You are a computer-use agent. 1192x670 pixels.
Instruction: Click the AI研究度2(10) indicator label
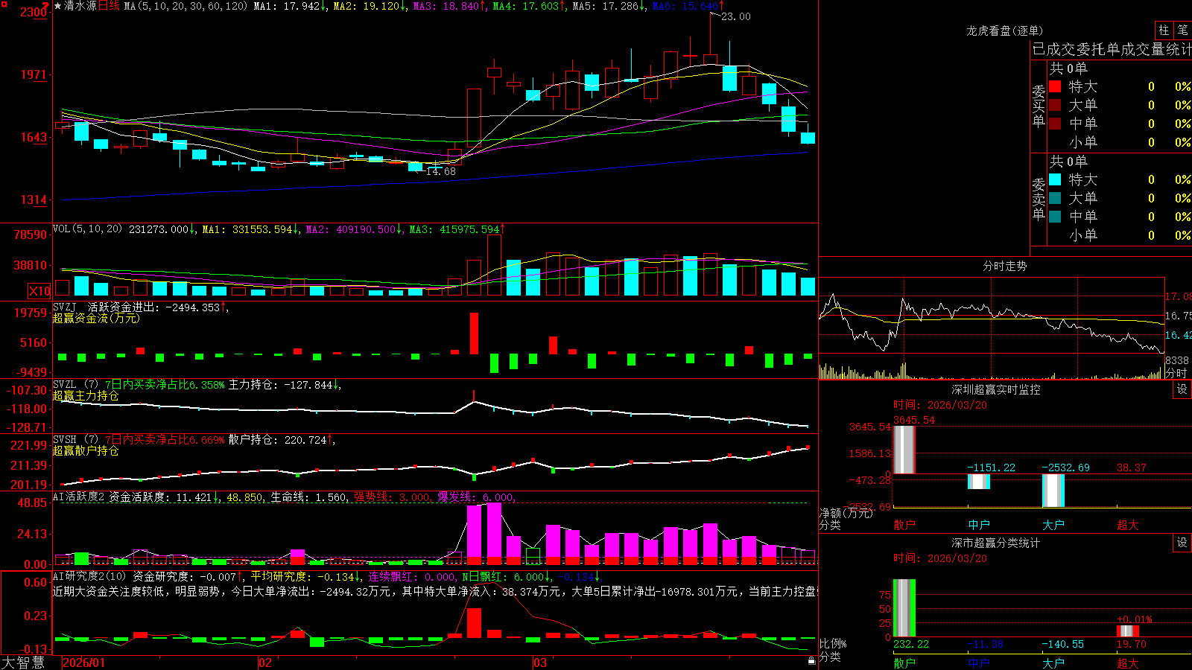point(89,576)
